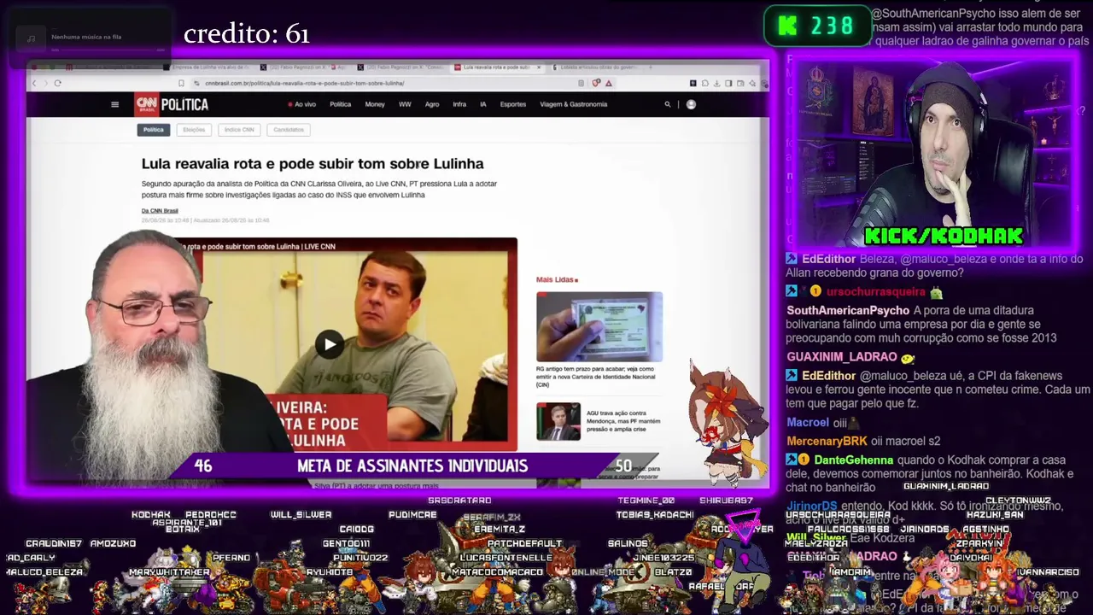Image resolution: width=1093 pixels, height=615 pixels.
Task: Click chat username 'ursochurrasqueira'
Action: [875, 291]
